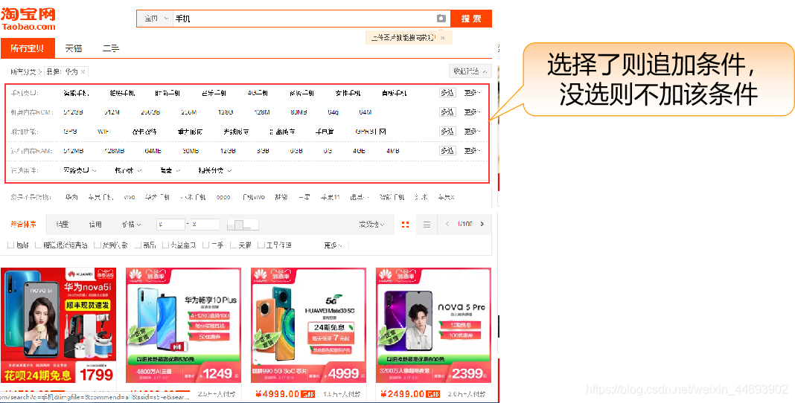The image size is (795, 403).
Task: Filter ROM by 128G
Action: point(225,112)
